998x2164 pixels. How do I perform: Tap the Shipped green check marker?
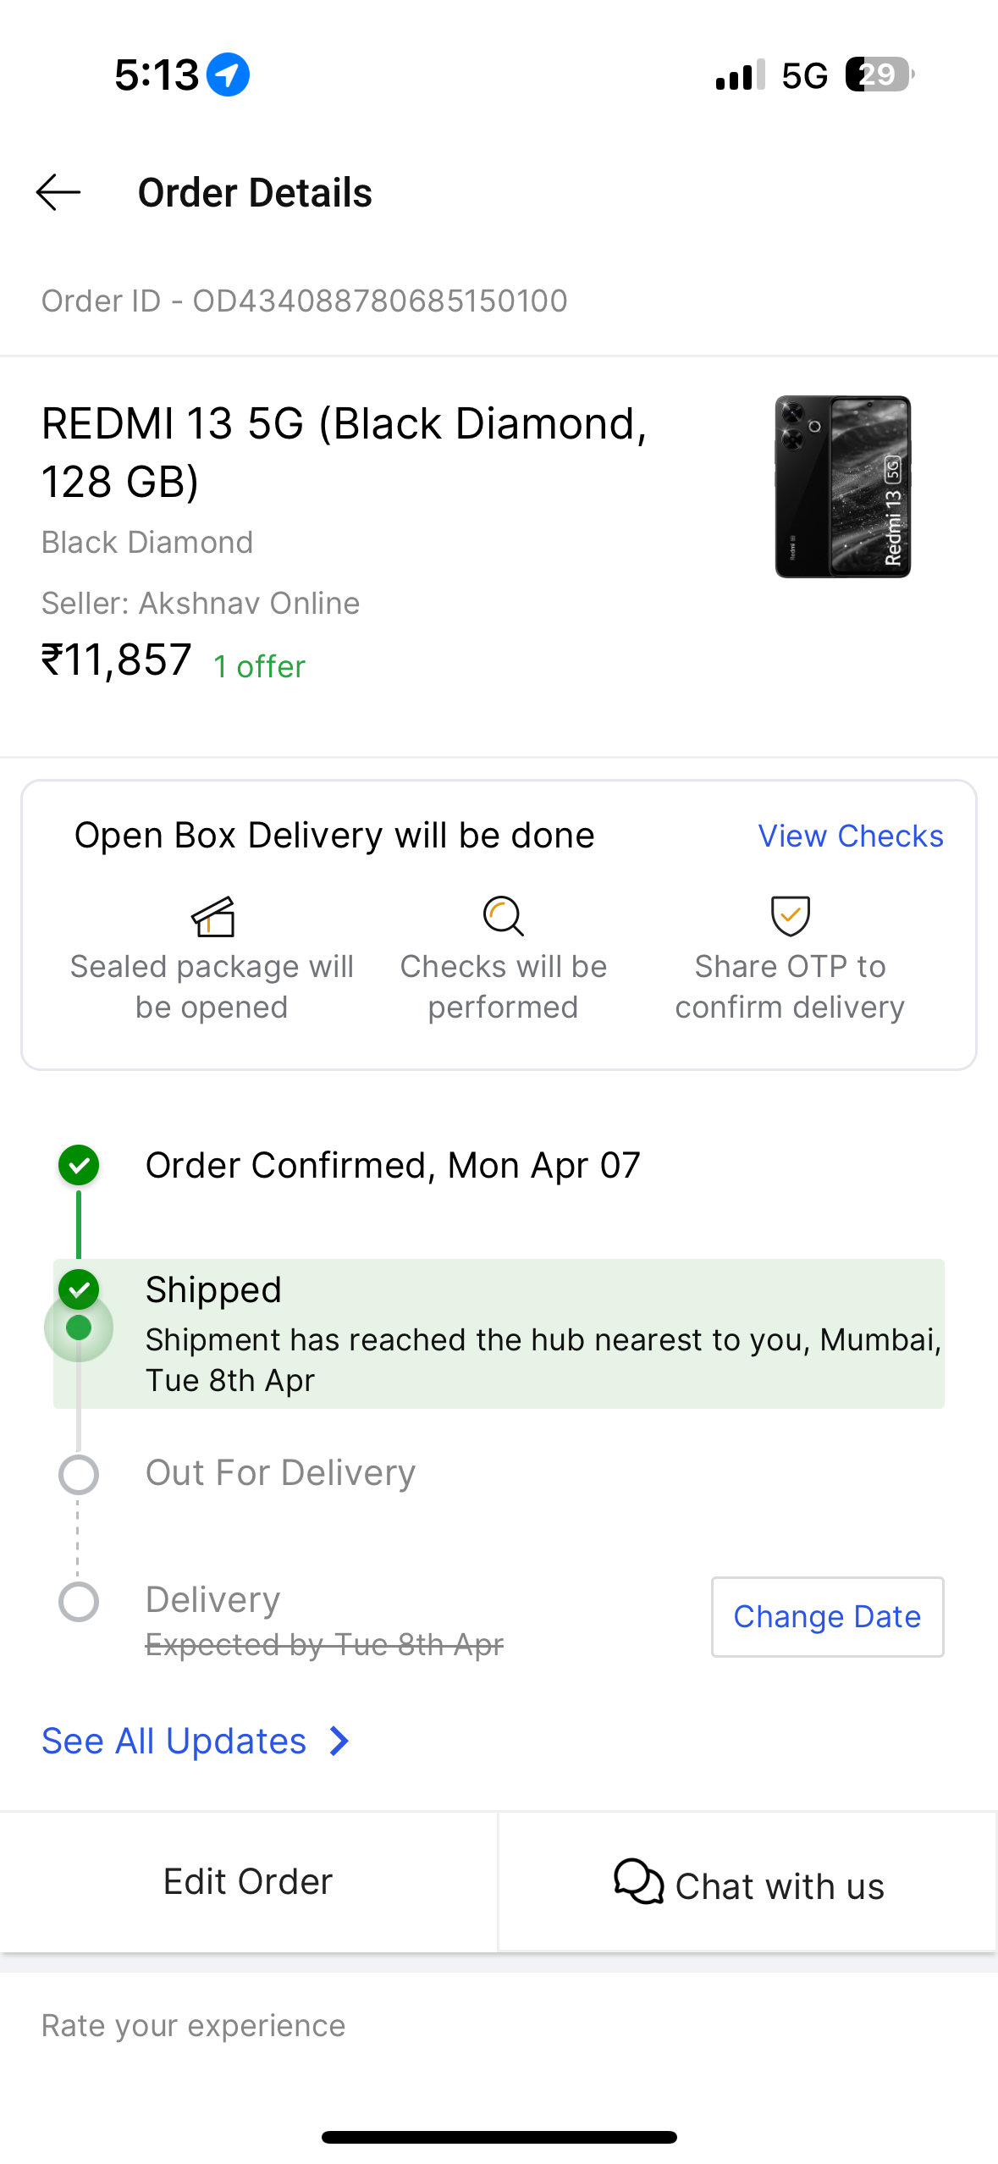(79, 1289)
